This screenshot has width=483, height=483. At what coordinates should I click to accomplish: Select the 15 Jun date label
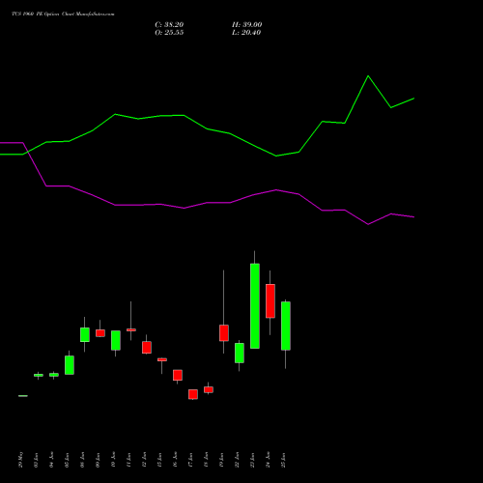[160, 460]
